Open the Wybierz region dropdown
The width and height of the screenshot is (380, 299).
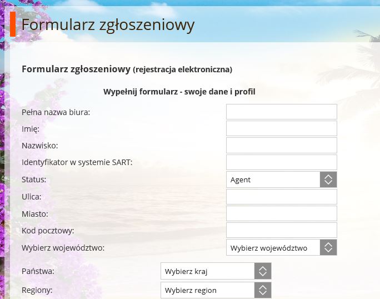click(216, 290)
